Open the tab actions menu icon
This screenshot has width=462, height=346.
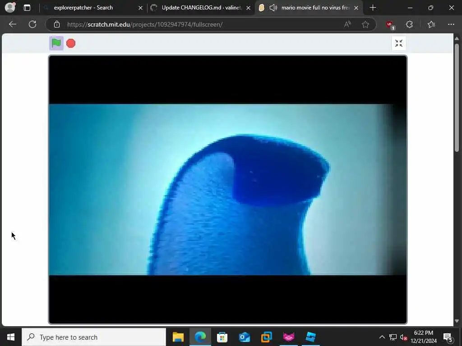click(x=27, y=8)
